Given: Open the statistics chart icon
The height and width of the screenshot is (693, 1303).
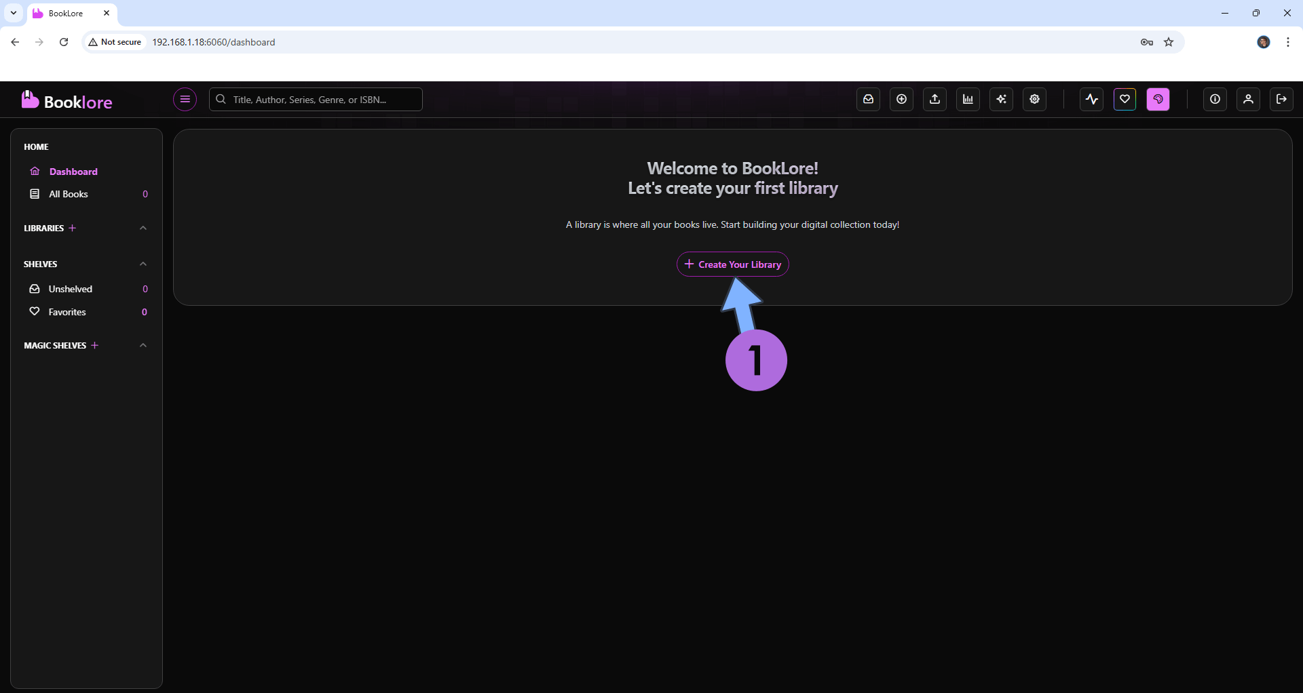Looking at the screenshot, I should (x=968, y=99).
